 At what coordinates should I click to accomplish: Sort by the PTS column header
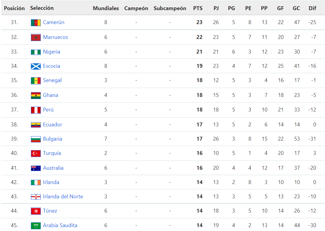[198, 8]
